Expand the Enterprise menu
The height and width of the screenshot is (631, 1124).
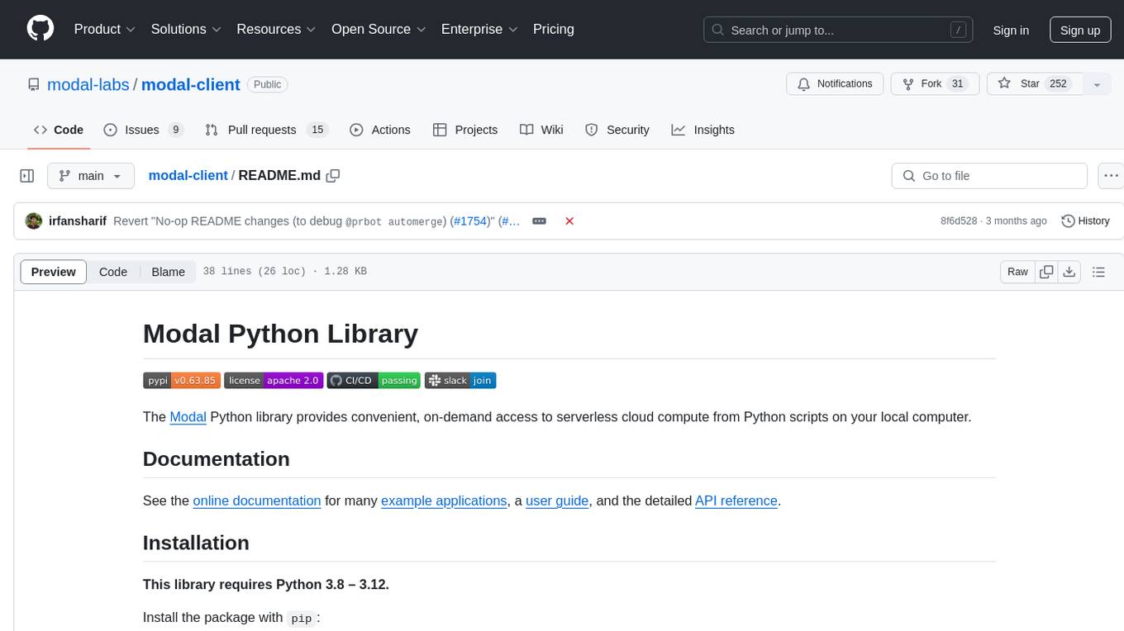point(479,29)
